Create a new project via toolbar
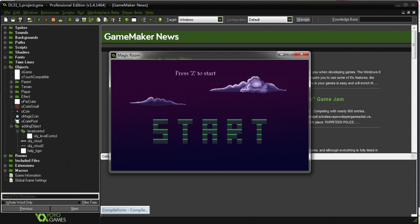 (x=6, y=20)
